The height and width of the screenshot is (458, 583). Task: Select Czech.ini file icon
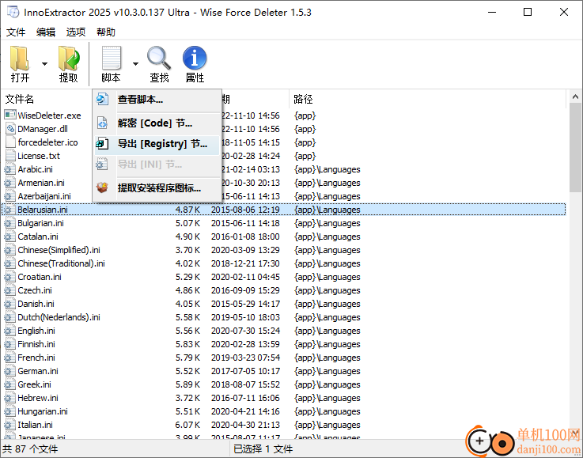[10, 290]
